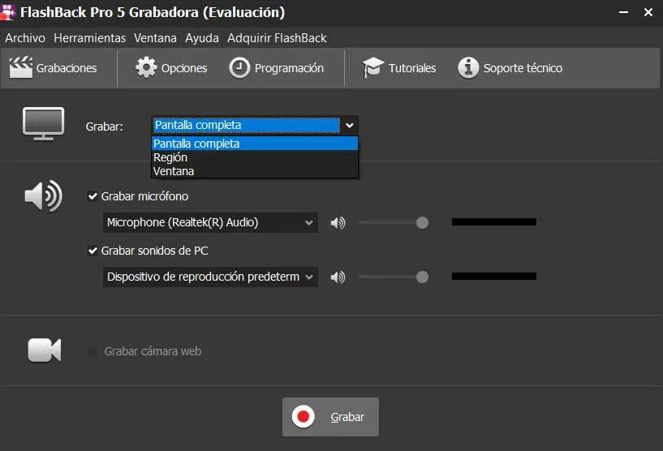Click the PC sounds volume speaker icon
The width and height of the screenshot is (663, 451).
coord(338,277)
